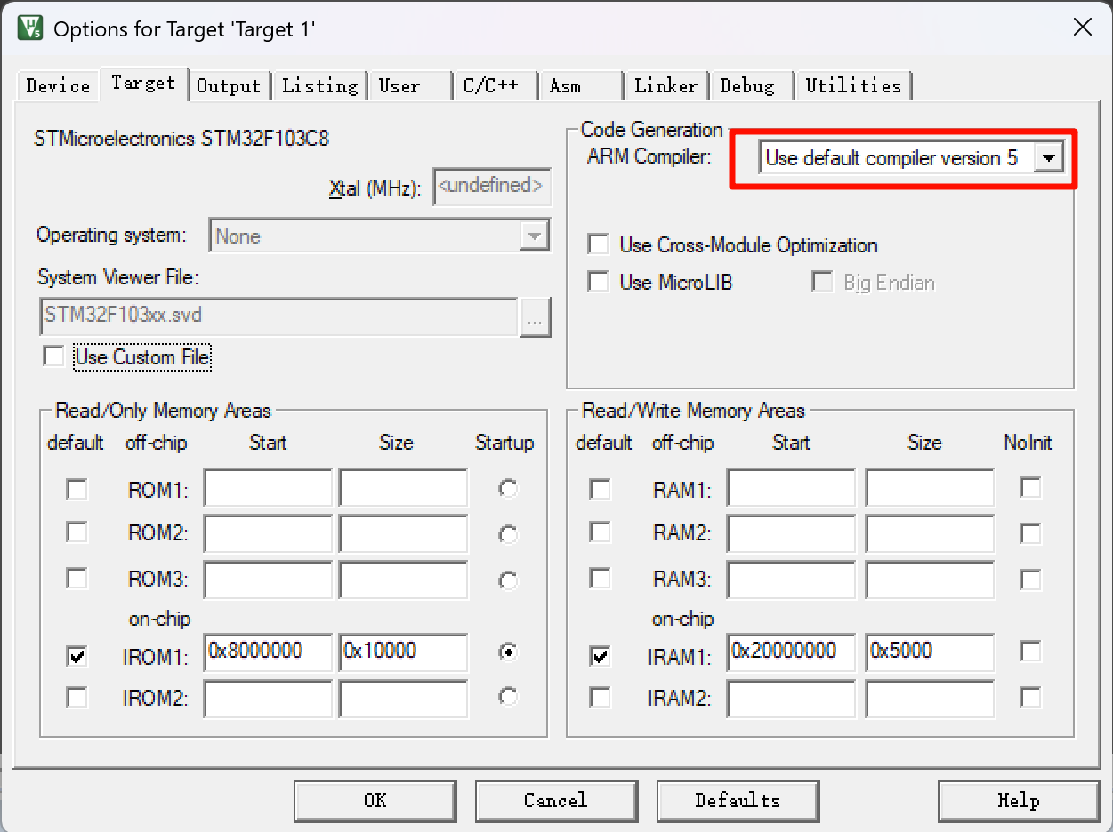The width and height of the screenshot is (1113, 832).
Task: Select the IROM2 Startup radio button
Action: coord(508,697)
